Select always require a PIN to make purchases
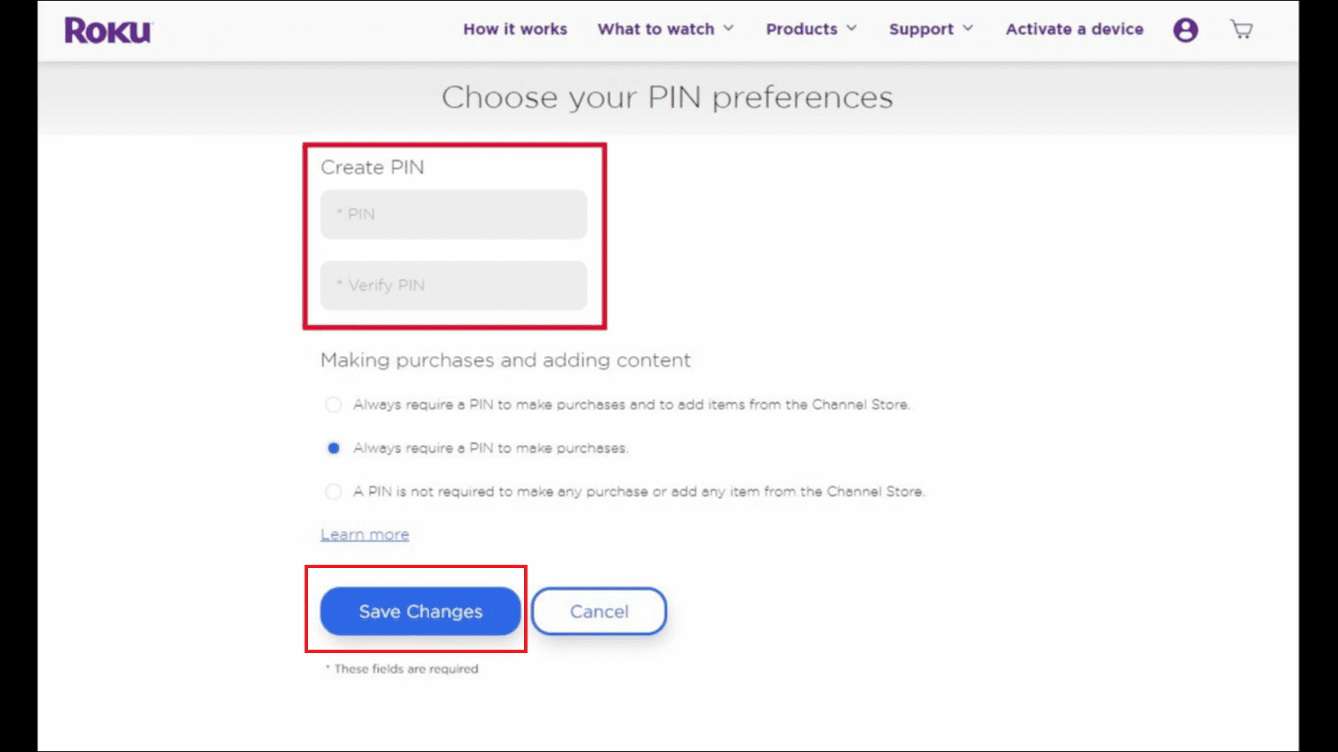This screenshot has width=1338, height=752. 333,448
